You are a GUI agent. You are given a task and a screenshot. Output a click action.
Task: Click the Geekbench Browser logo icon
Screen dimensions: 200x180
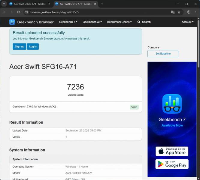12,22
